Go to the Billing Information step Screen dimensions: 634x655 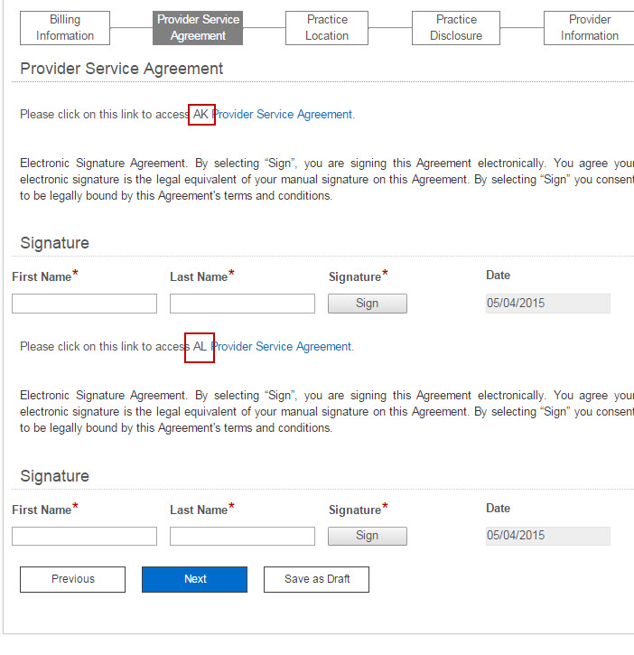pyautogui.click(x=64, y=28)
